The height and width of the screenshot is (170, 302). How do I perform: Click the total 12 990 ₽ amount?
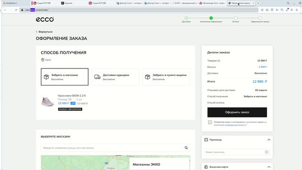point(260,82)
